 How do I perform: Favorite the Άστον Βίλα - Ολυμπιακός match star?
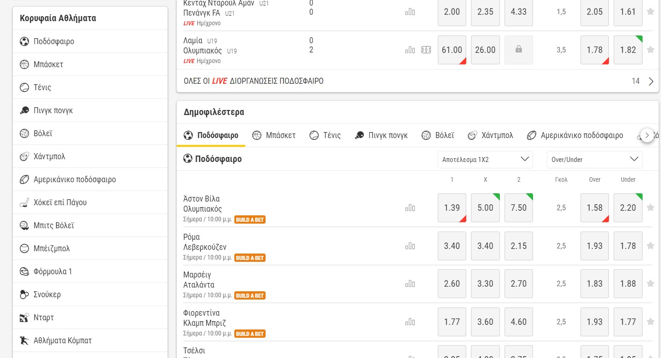tap(651, 208)
